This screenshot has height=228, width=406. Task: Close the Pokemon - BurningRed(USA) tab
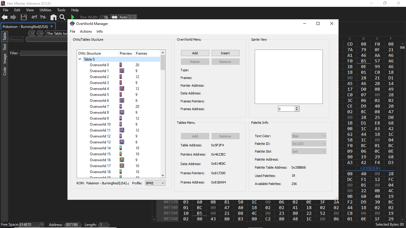[51, 26]
